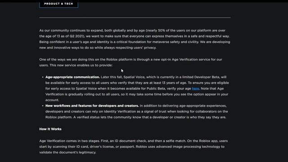Image resolution: width=288 pixels, height=162 pixels.
Task: Click the second bullet point marker
Action: [x=43, y=106]
